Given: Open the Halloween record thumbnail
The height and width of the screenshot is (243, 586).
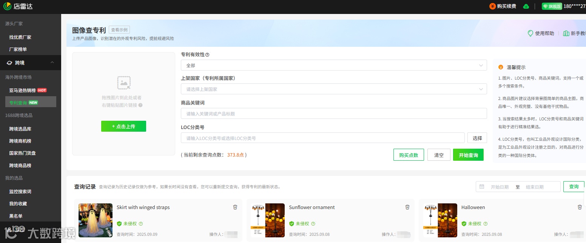Looking at the screenshot, I should point(440,220).
